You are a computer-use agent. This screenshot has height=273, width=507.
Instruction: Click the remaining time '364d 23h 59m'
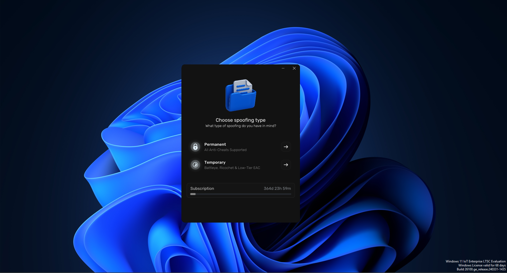(277, 189)
